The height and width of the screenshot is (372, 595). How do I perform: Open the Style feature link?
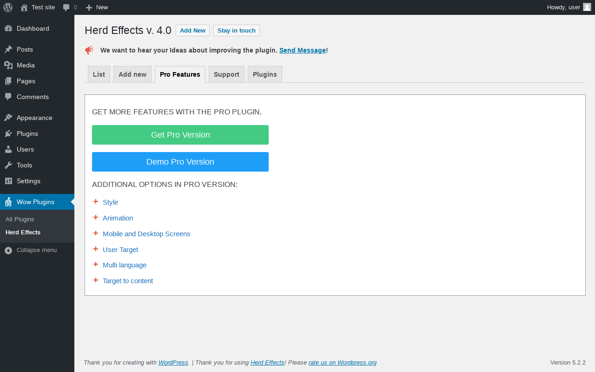(x=111, y=202)
